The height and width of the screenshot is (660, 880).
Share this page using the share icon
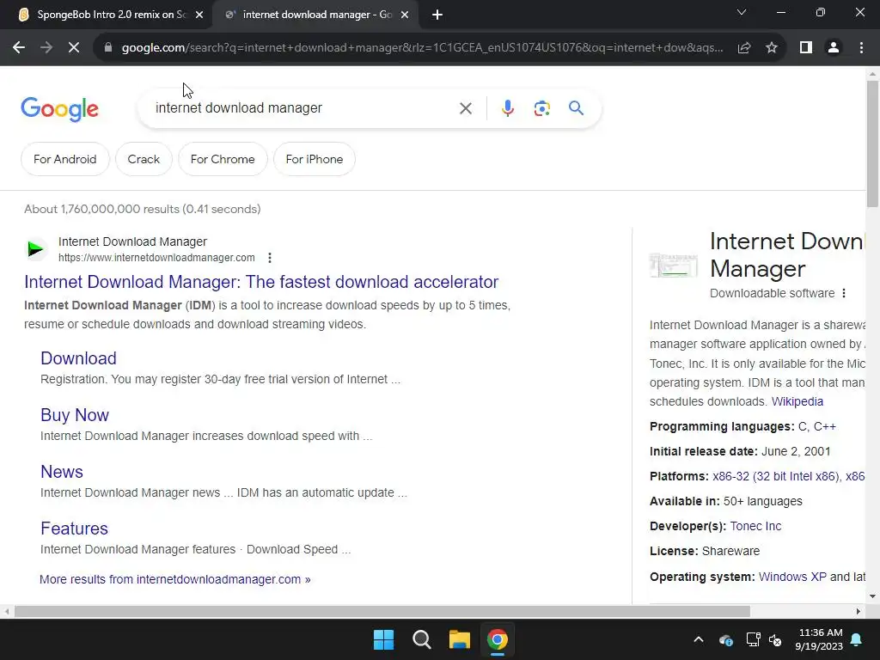pos(744,48)
